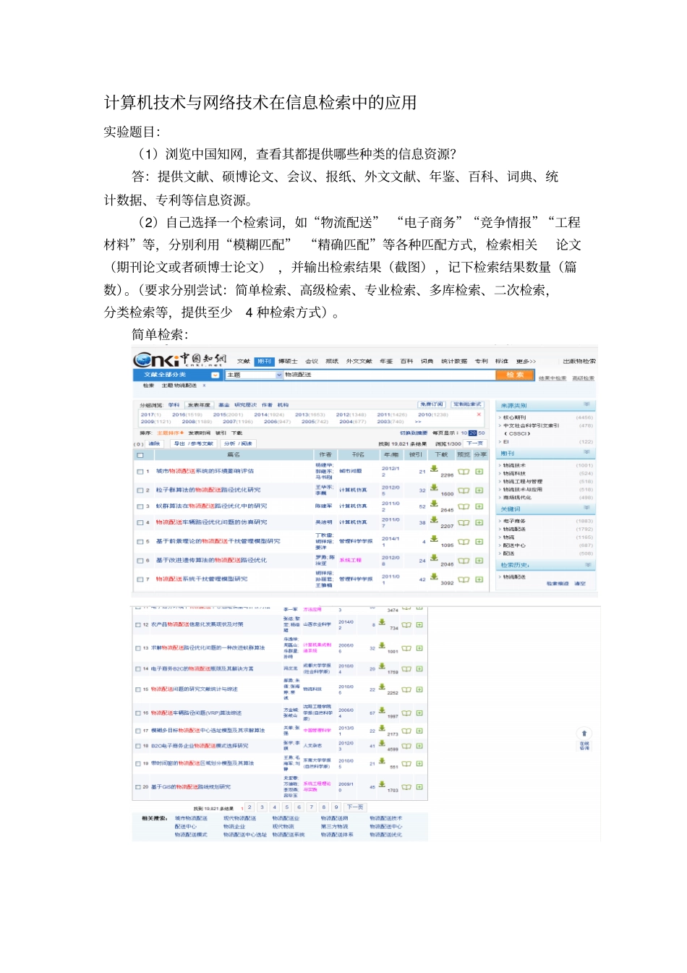Expand 电子商务 keyword entry

point(513,521)
